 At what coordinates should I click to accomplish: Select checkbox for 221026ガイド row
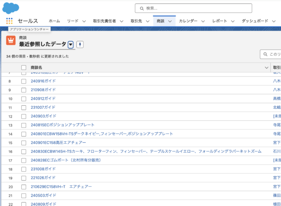pyautogui.click(x=24, y=178)
